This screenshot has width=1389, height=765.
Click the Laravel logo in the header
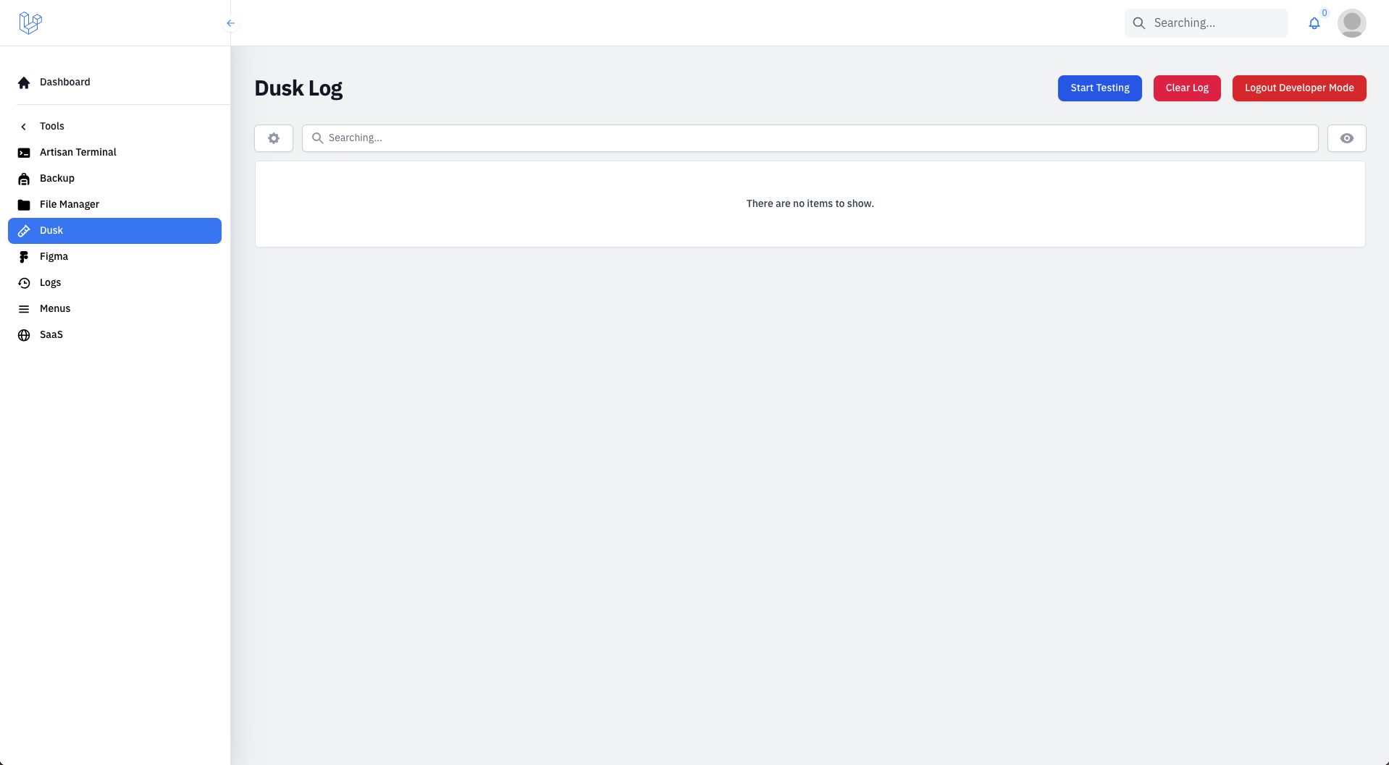tap(30, 23)
